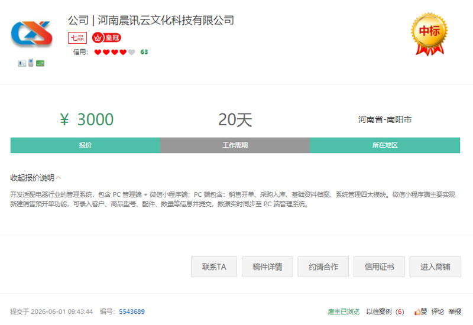Click the 联系TA button
Screen dimensions: 473x325
coord(214,267)
